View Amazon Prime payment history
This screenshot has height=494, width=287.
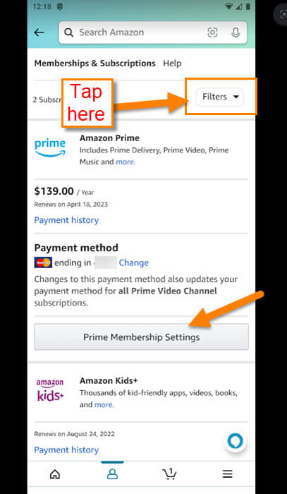[x=66, y=220]
